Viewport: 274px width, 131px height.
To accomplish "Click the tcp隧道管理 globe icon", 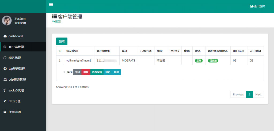I will (5, 69).
